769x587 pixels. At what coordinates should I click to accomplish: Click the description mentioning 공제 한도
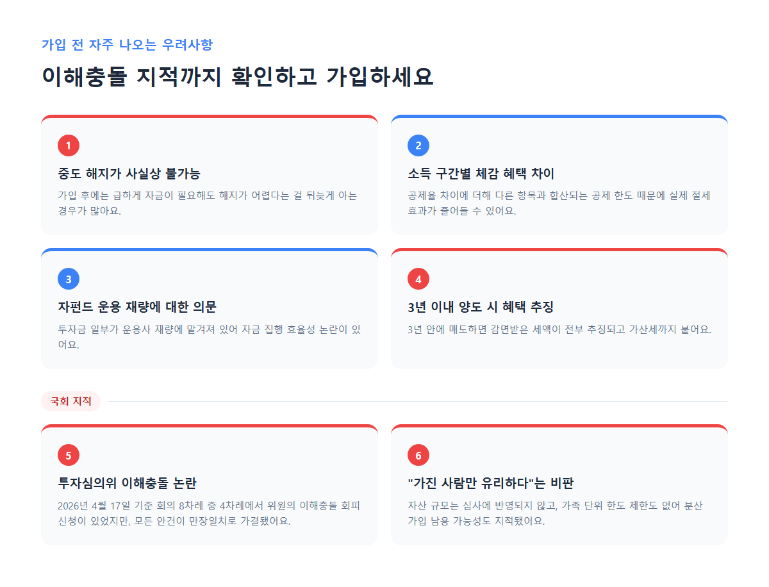click(559, 203)
